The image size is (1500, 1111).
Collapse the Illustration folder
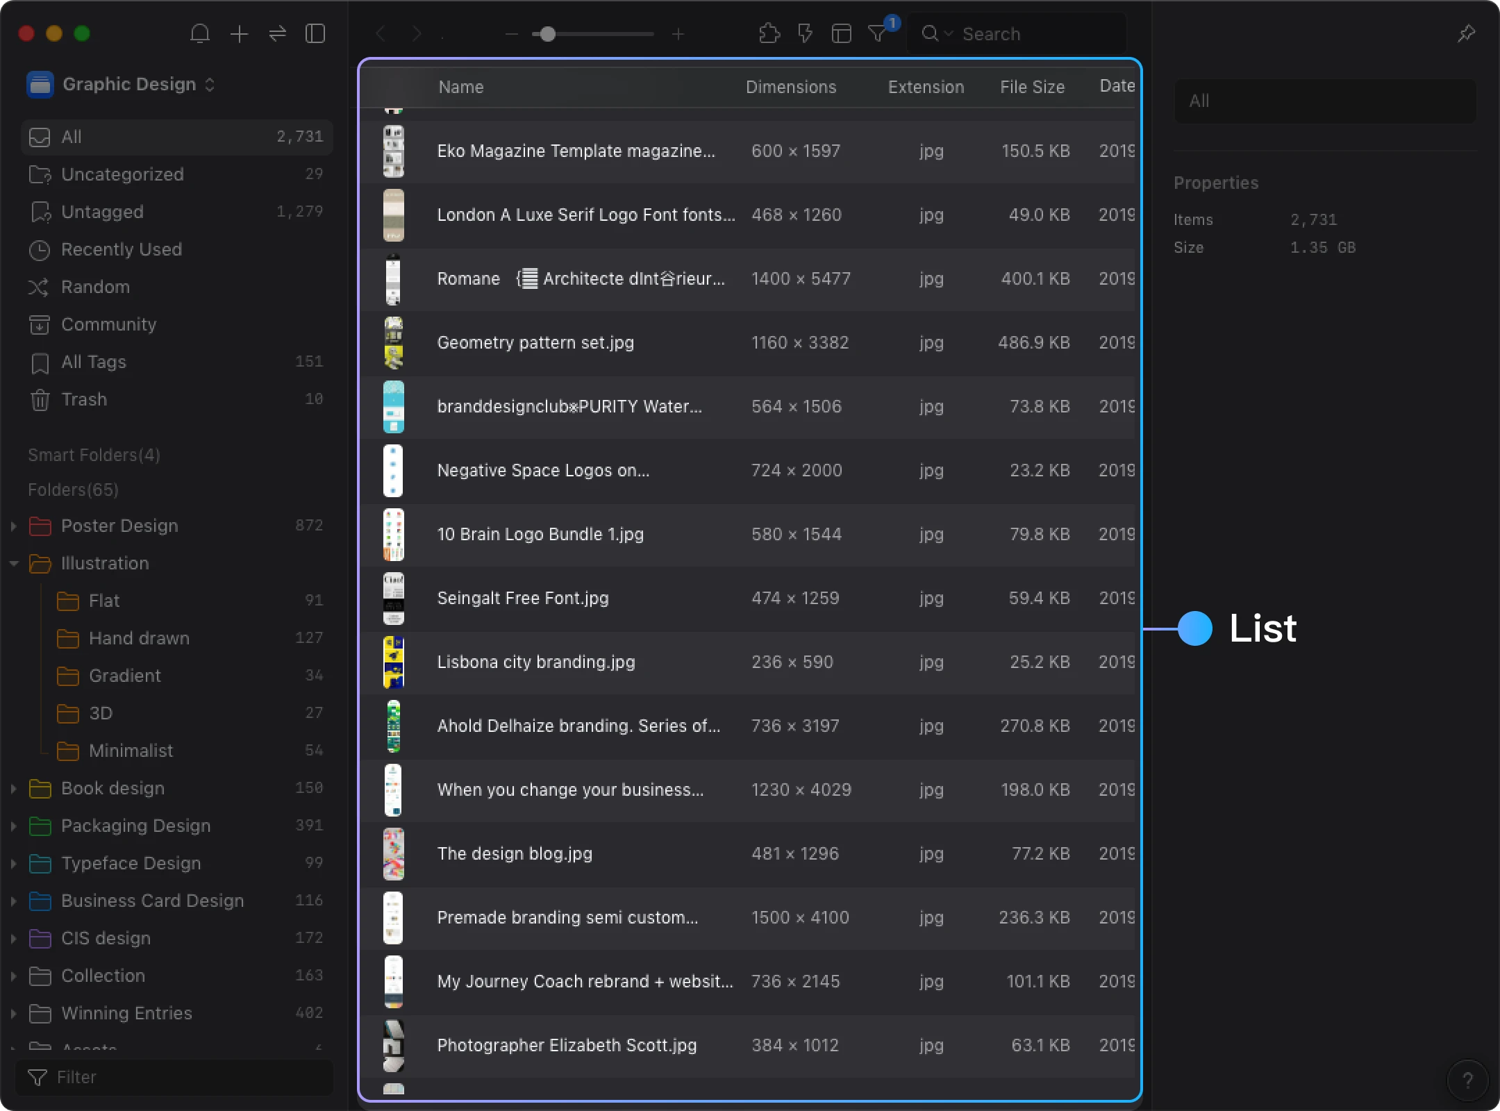click(x=13, y=563)
